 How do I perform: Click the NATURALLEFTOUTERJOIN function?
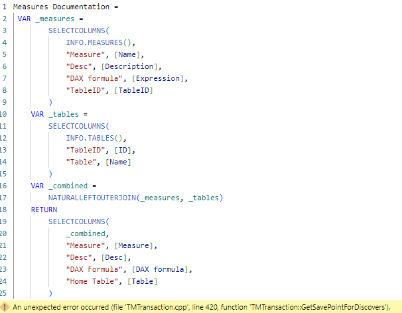[x=92, y=198]
